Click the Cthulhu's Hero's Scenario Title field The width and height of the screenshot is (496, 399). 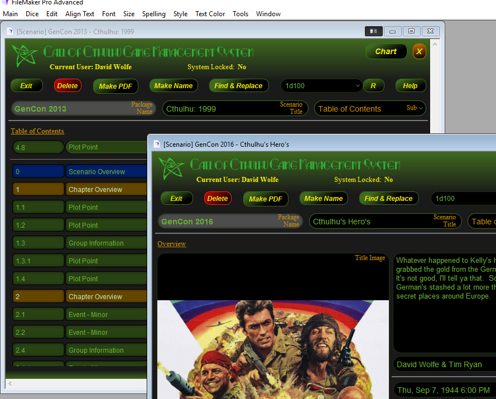[x=385, y=221]
